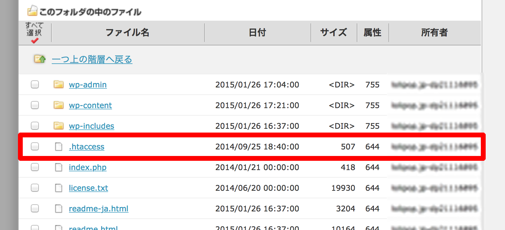Select the index.php row checkbox
The width and height of the screenshot is (505, 230).
coord(35,167)
